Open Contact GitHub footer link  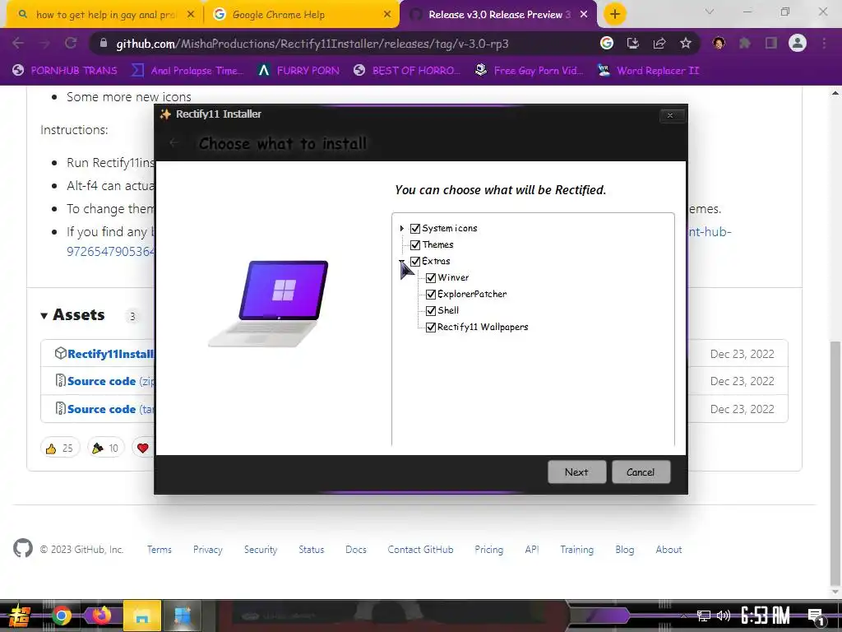[x=420, y=549]
